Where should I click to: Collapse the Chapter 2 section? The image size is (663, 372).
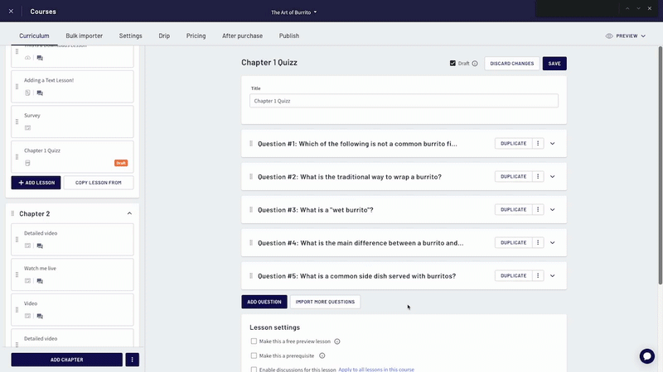coord(129,213)
